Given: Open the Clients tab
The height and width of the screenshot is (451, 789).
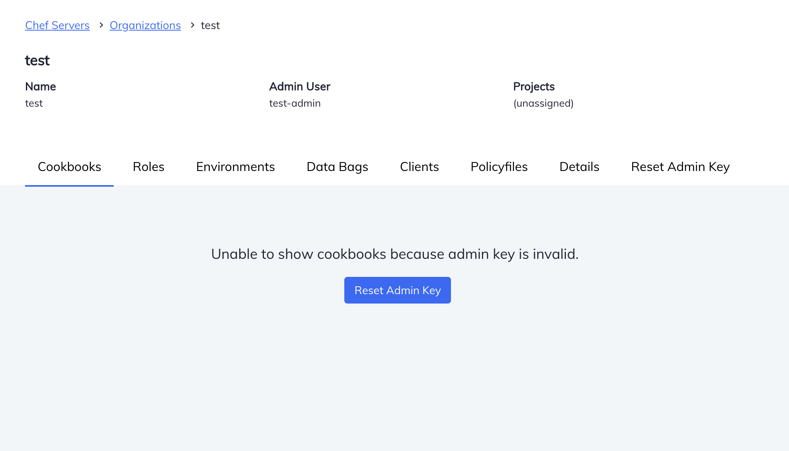Looking at the screenshot, I should pos(419,167).
